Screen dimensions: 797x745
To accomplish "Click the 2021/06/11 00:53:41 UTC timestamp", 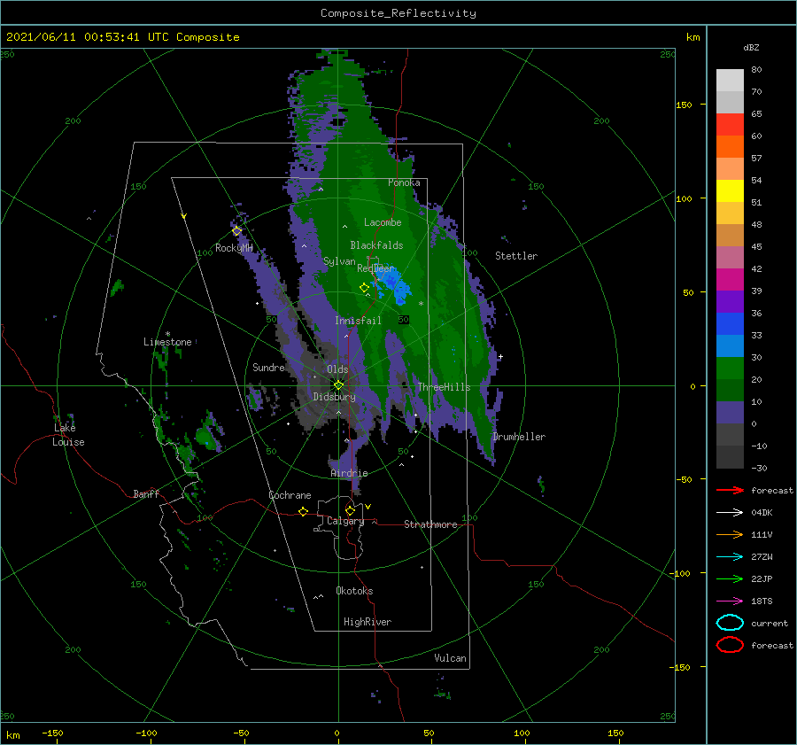I will tap(122, 37).
